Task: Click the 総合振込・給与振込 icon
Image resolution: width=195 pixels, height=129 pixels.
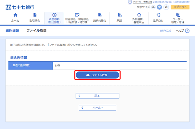Action: [x=77, y=15]
